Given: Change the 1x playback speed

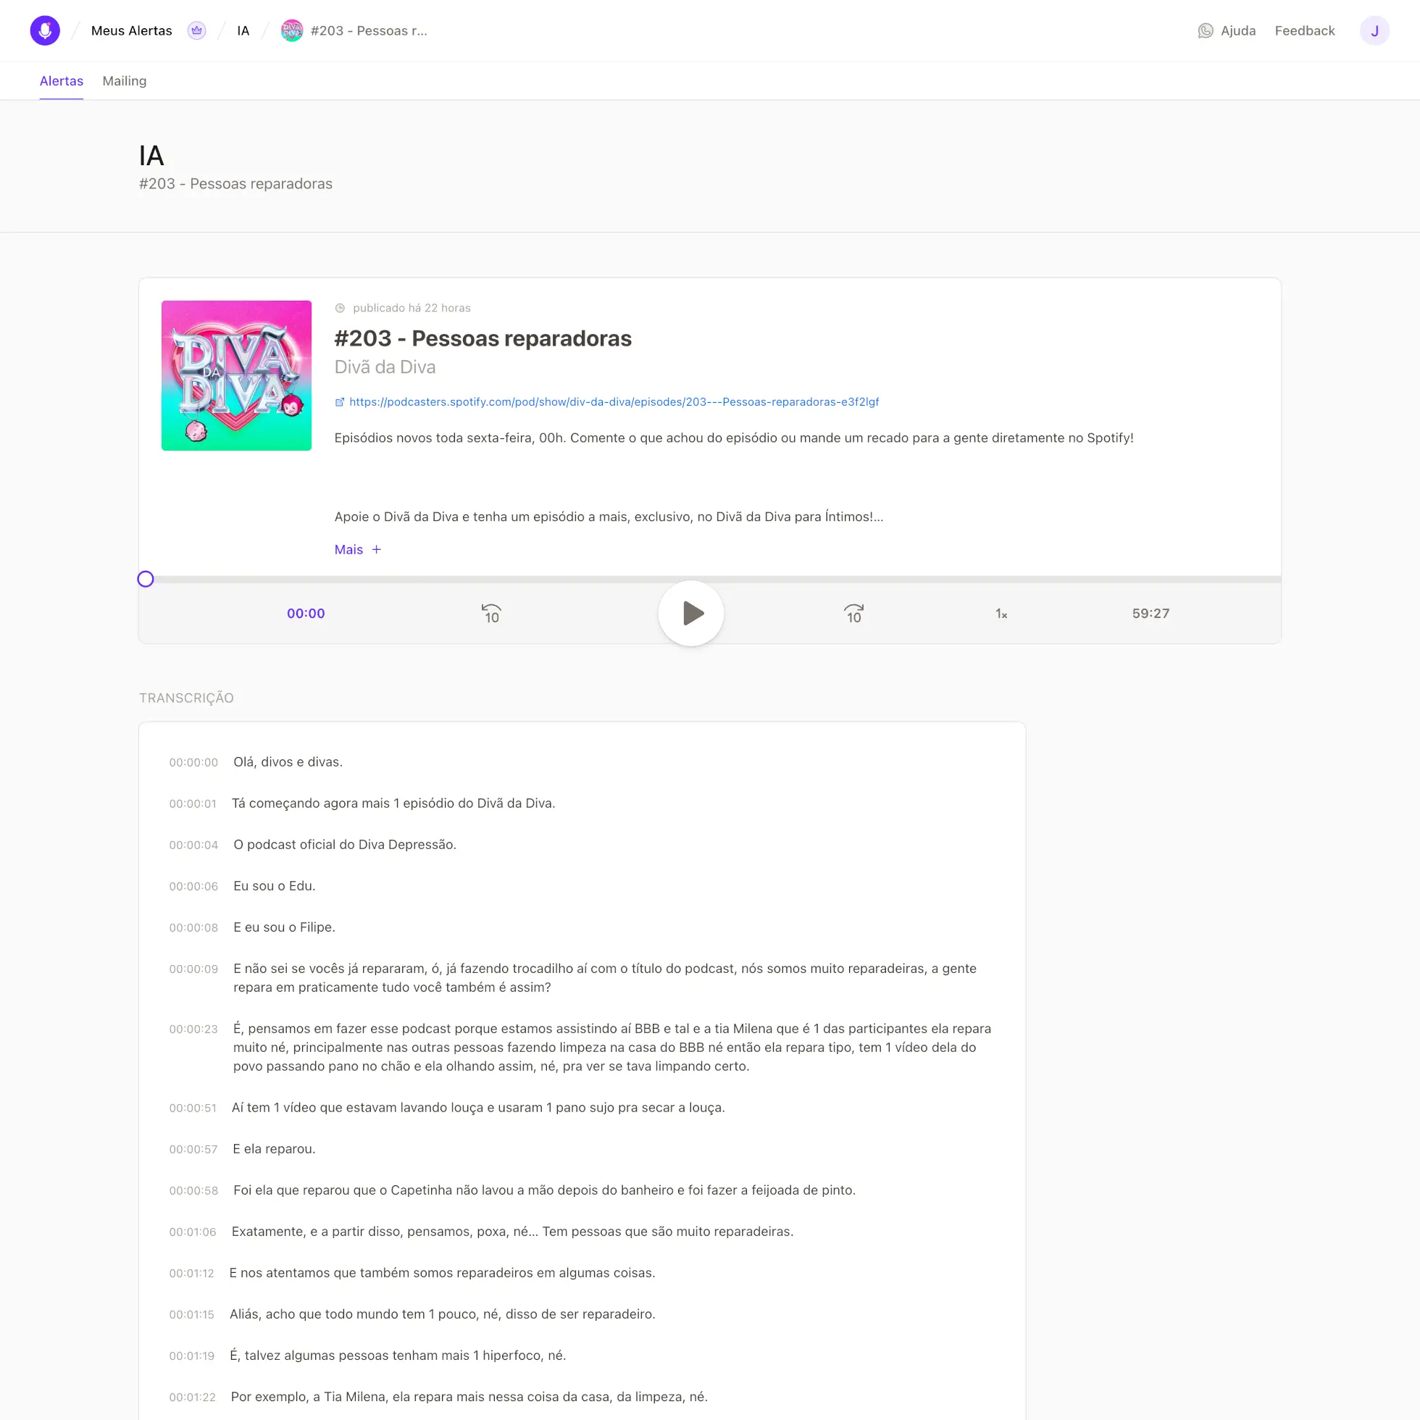Looking at the screenshot, I should pos(1001,614).
